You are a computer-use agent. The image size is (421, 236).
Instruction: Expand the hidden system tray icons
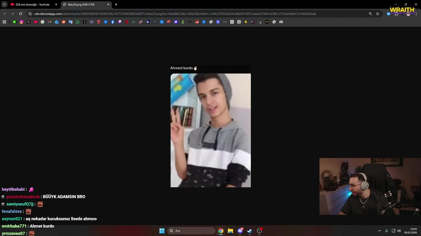coord(379,231)
